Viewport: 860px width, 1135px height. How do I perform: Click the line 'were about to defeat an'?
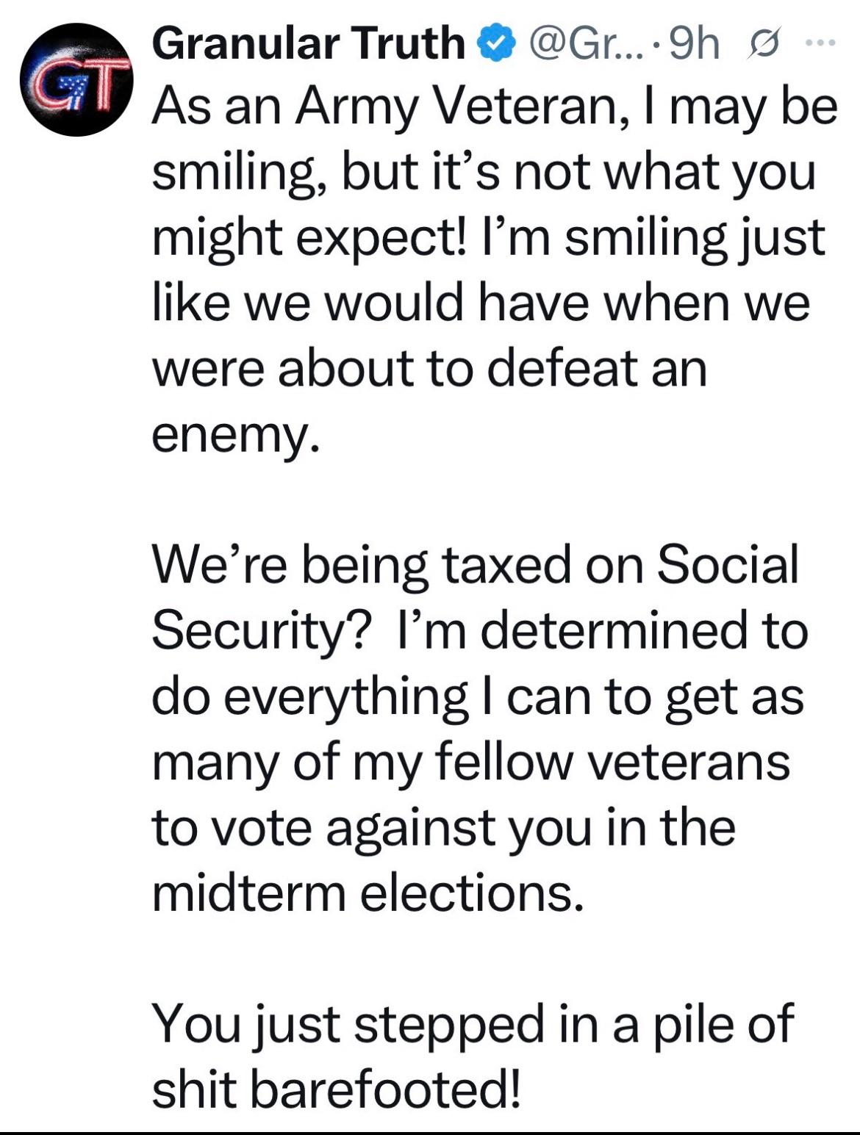tap(429, 370)
